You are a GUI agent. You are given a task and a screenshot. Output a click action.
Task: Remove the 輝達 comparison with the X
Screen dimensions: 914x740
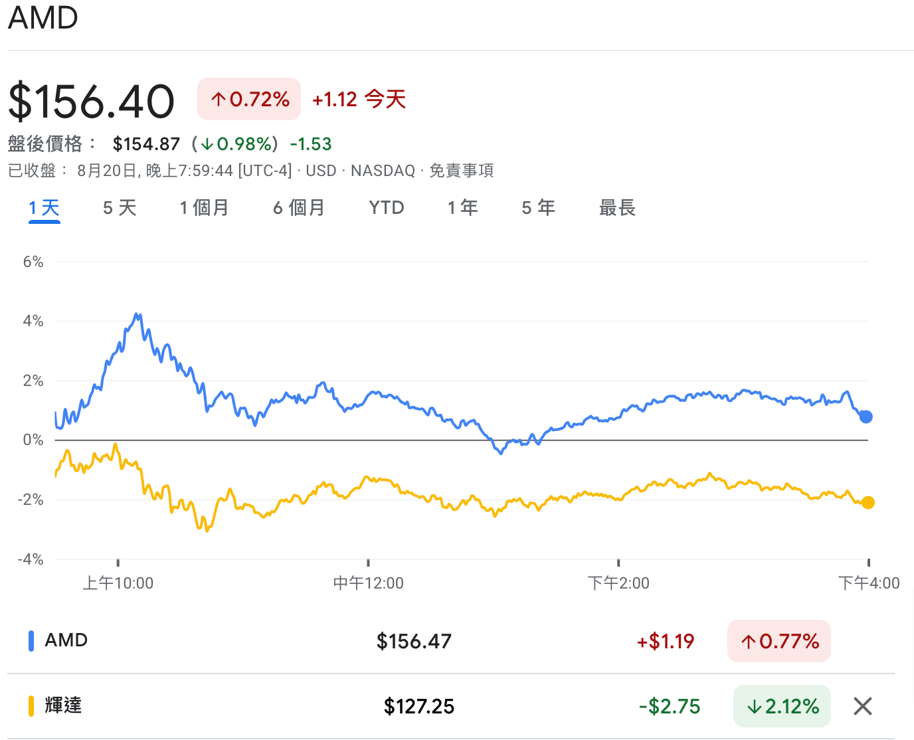pos(862,706)
